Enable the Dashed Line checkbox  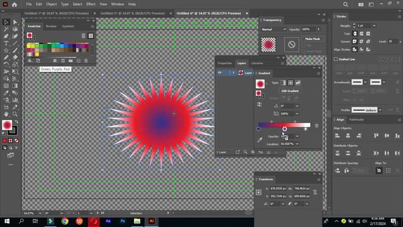click(x=336, y=59)
